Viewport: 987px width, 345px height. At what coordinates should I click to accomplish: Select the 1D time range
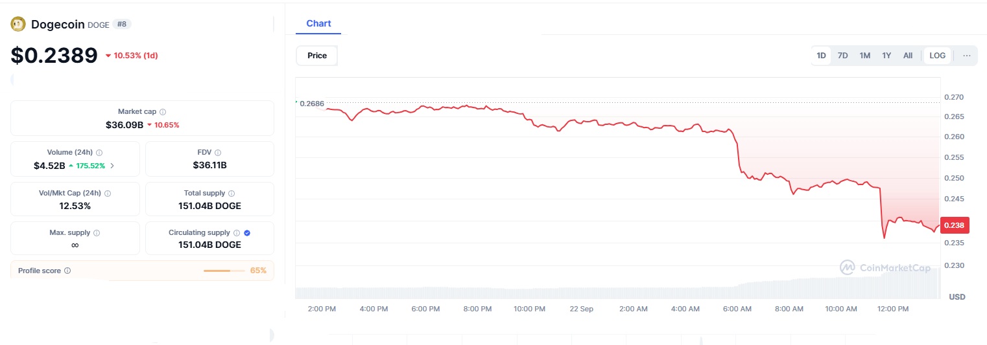(x=821, y=56)
